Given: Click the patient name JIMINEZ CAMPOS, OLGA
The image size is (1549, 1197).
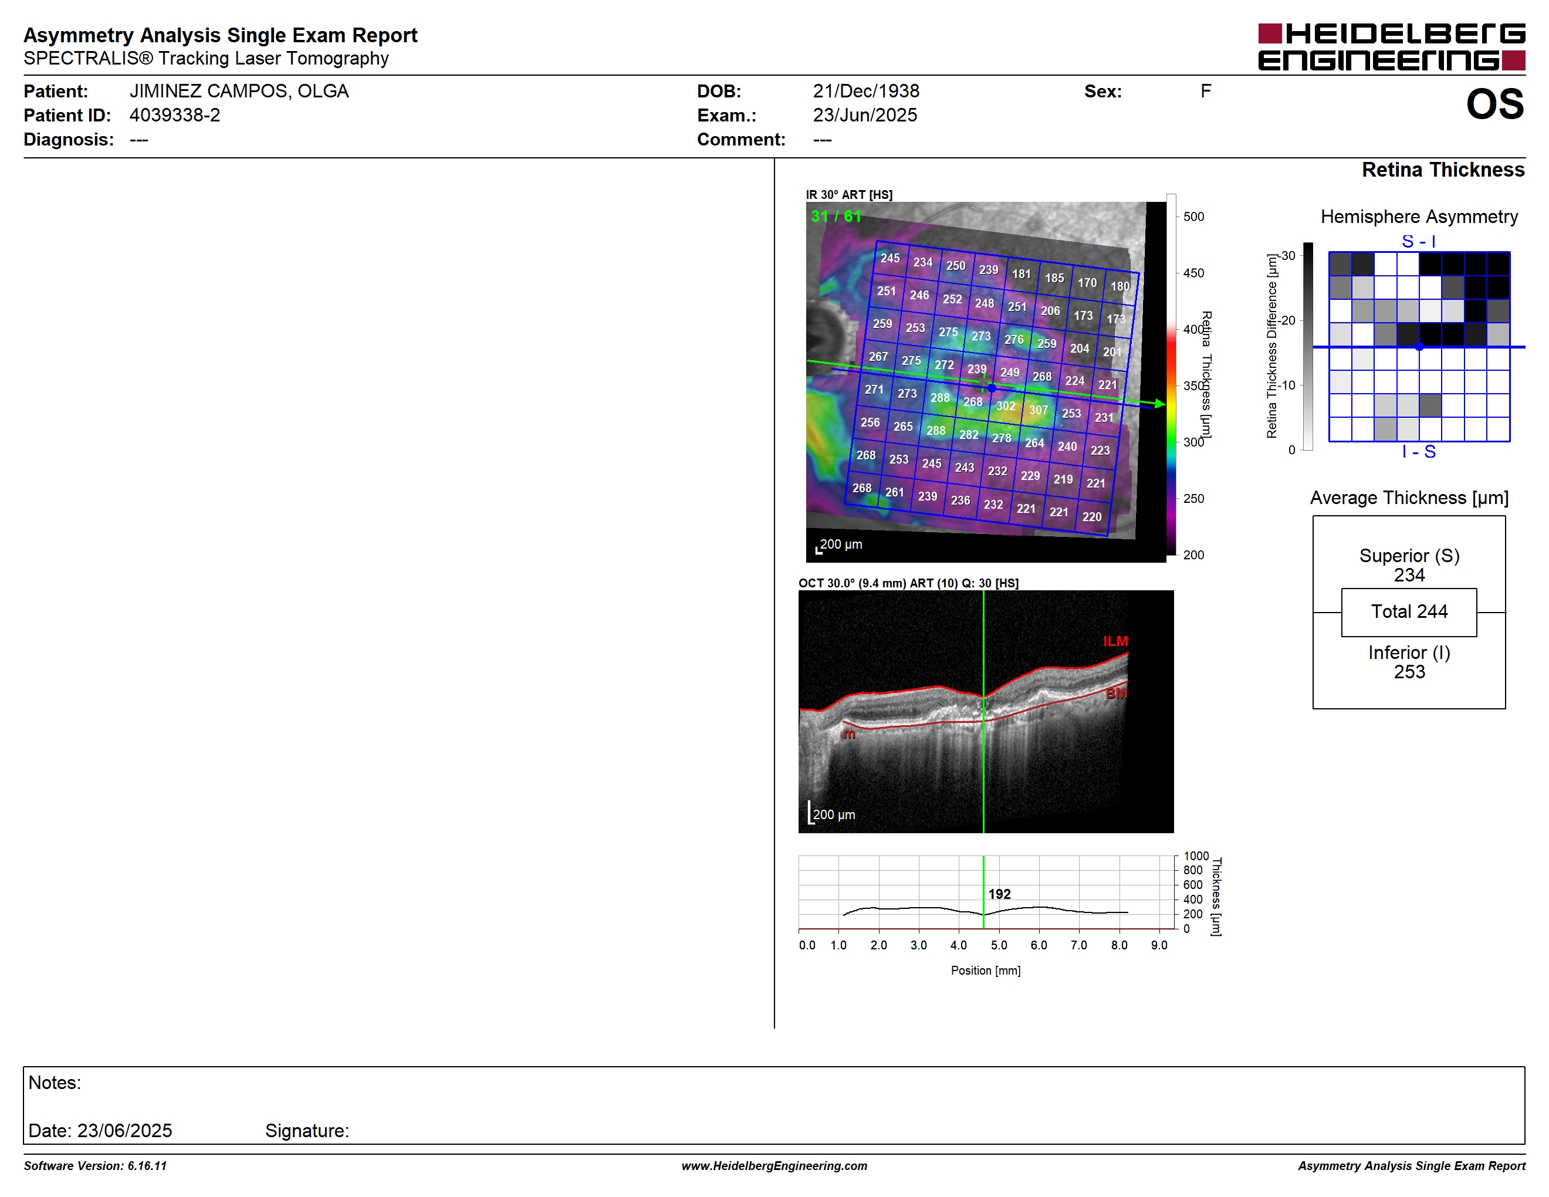Looking at the screenshot, I should 239,92.
